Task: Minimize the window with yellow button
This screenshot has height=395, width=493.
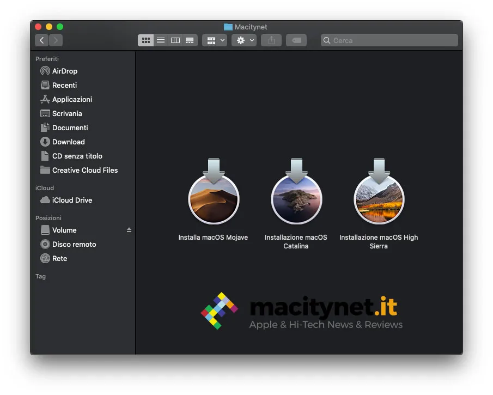Action: 49,27
